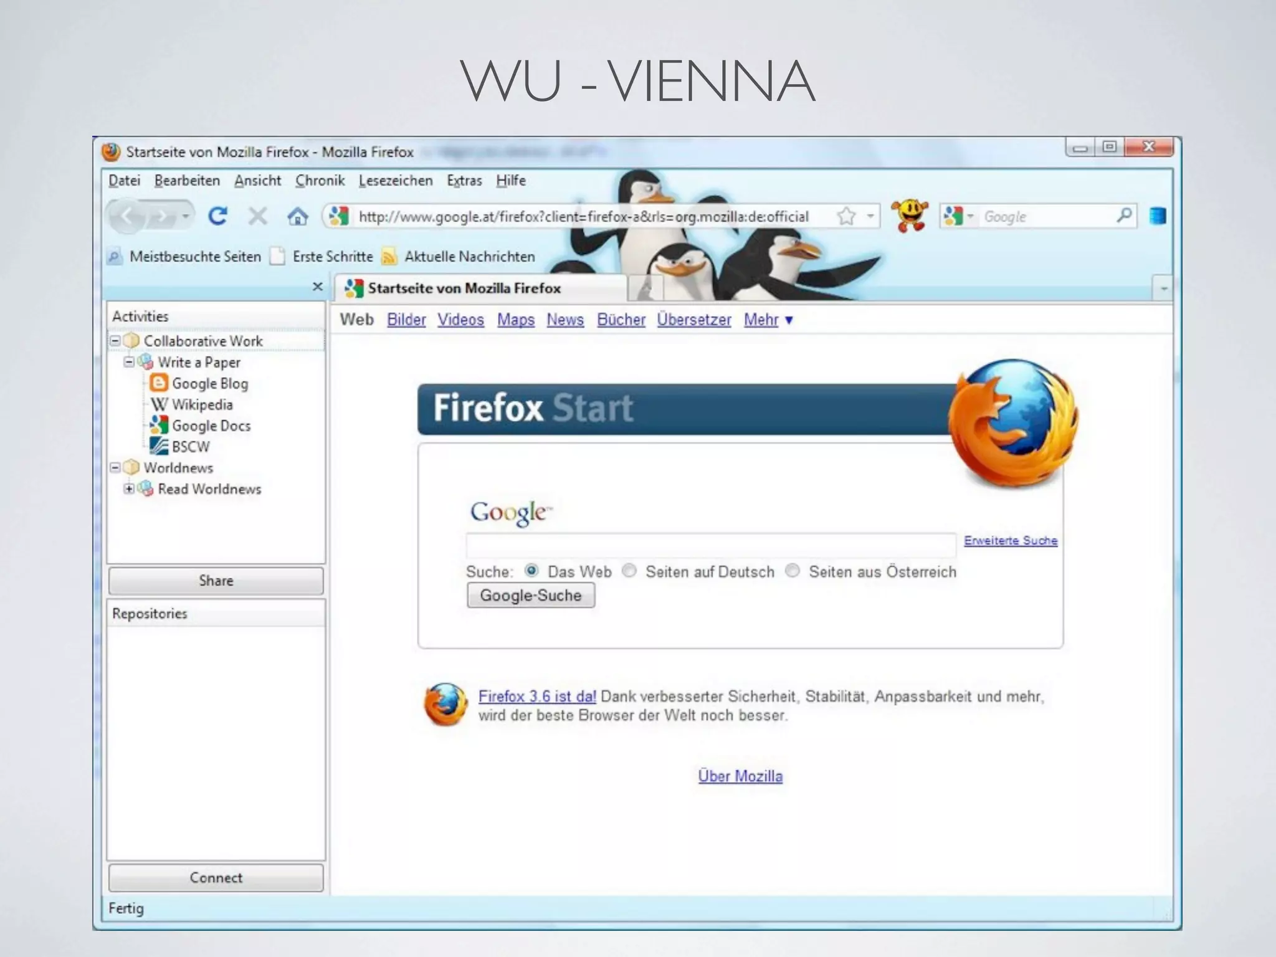This screenshot has height=957, width=1276.
Task: Open the Hilfe menu
Action: [x=511, y=181]
